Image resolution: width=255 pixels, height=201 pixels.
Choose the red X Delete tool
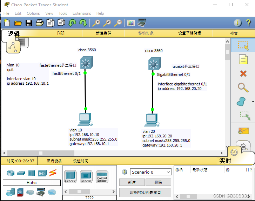(x=243, y=74)
